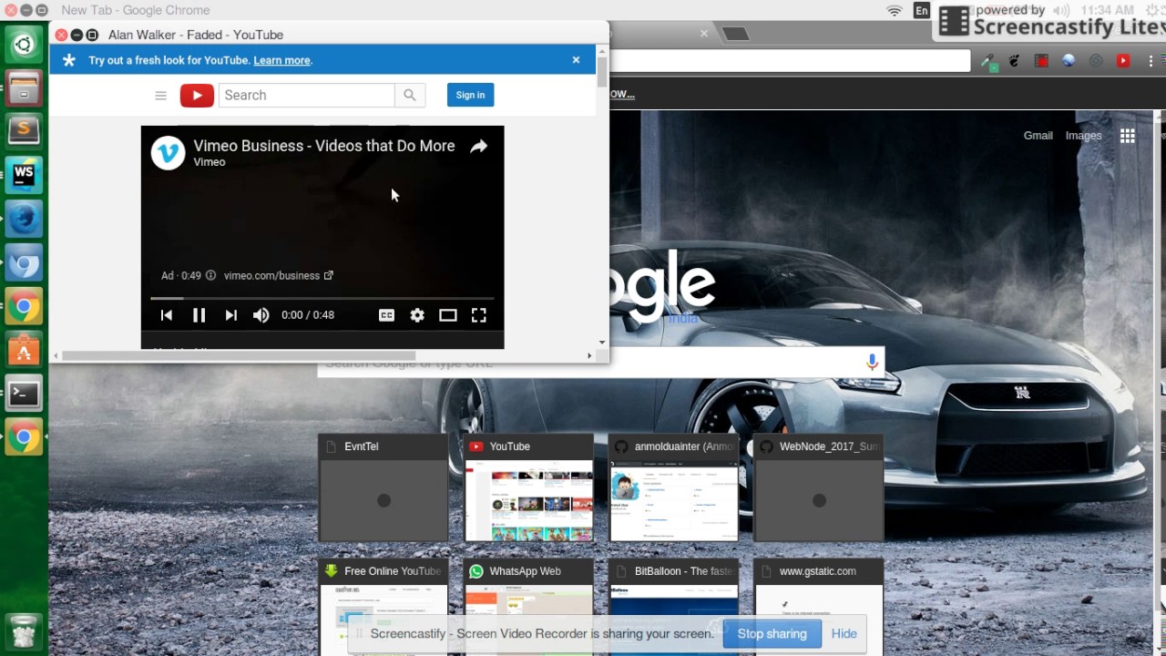Launch WebStorm from the launcher
This screenshot has width=1166, height=656.
(24, 175)
